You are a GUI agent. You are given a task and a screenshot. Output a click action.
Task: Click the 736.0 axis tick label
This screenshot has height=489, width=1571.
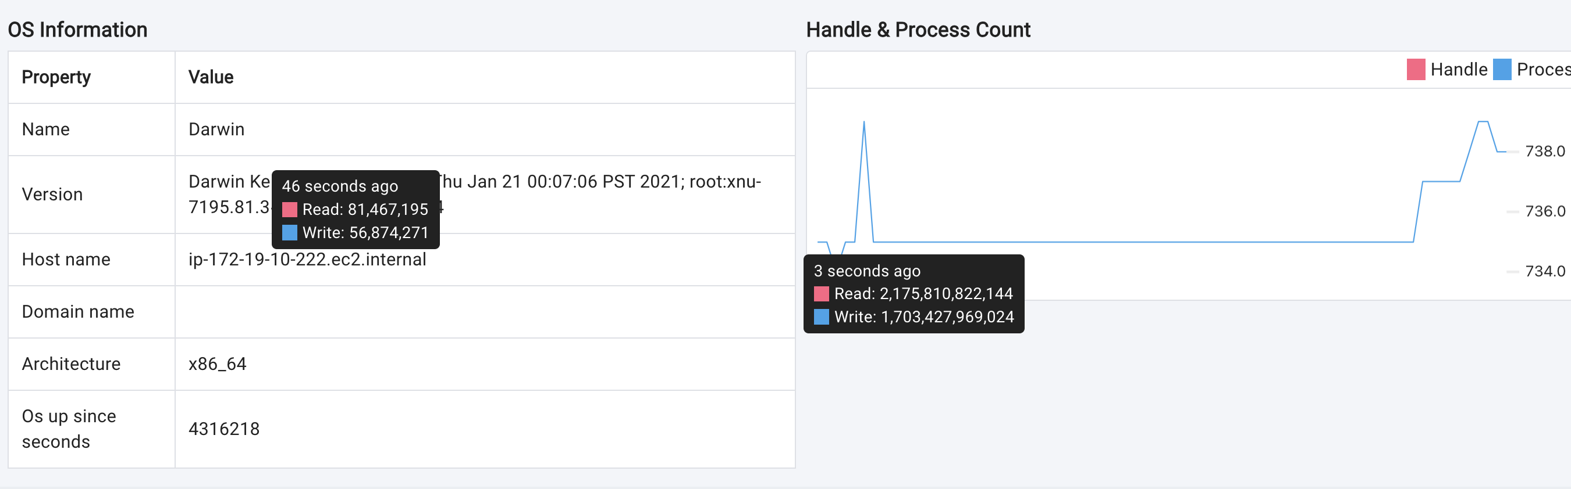click(x=1545, y=211)
